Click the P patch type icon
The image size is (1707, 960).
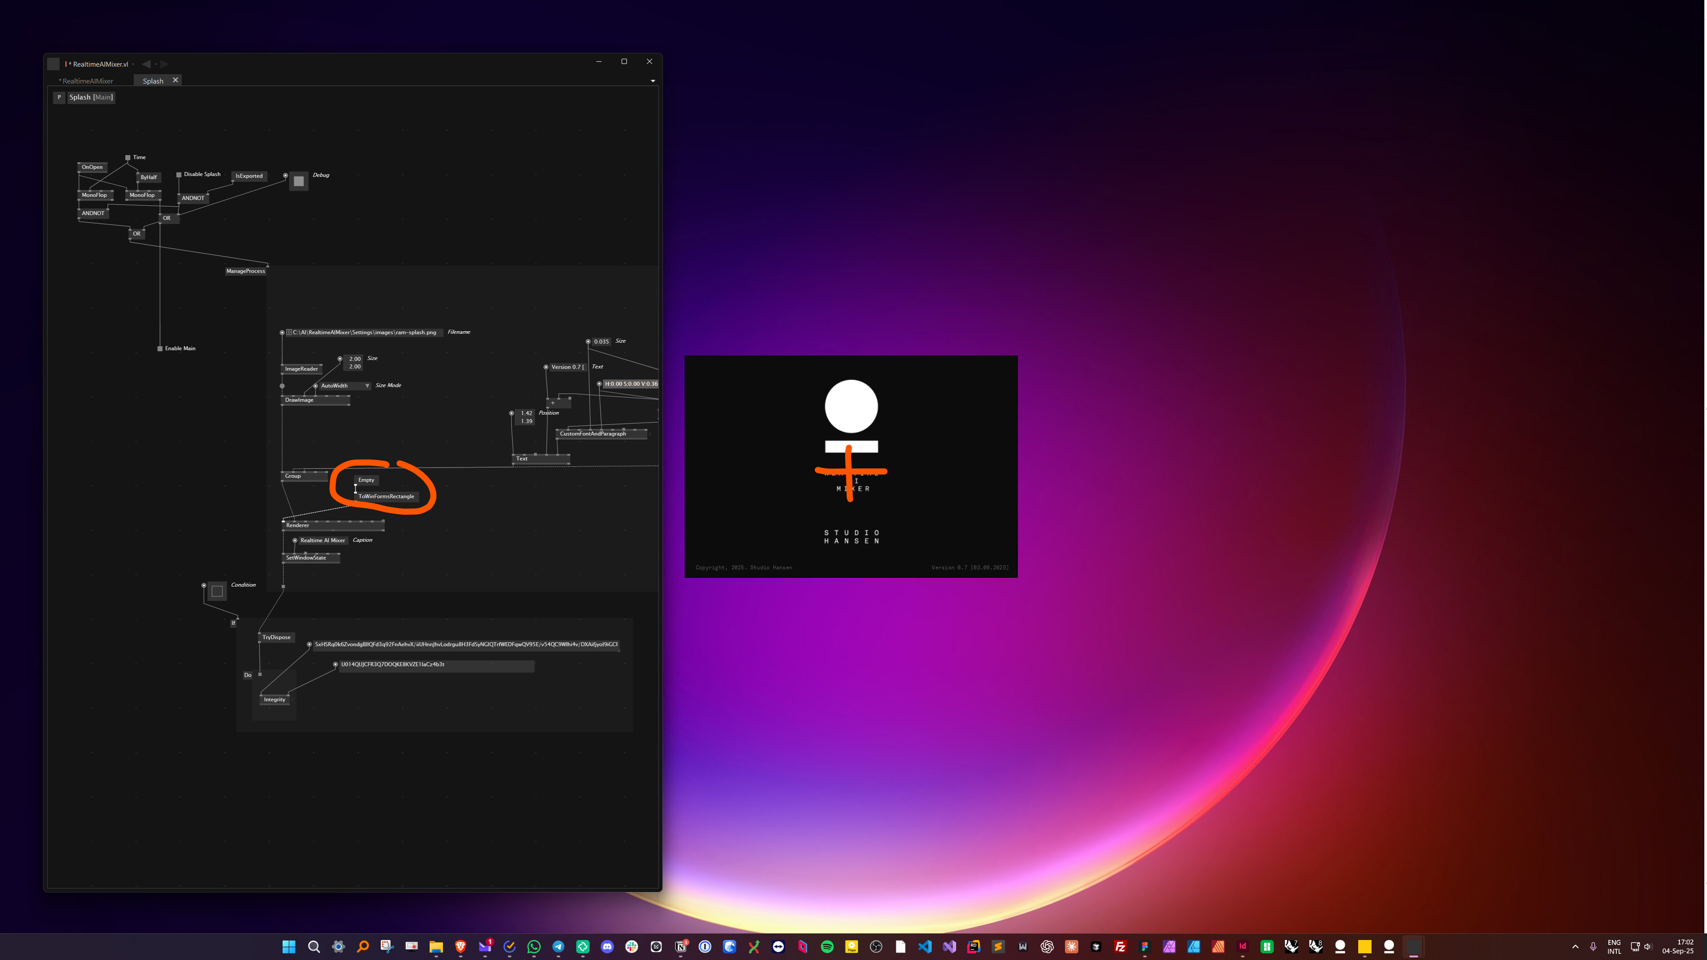tap(59, 97)
